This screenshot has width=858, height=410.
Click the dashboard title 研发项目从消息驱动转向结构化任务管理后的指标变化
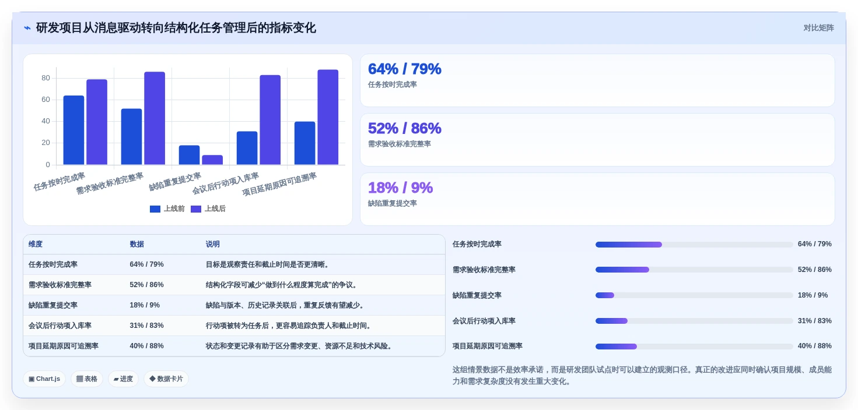[176, 28]
